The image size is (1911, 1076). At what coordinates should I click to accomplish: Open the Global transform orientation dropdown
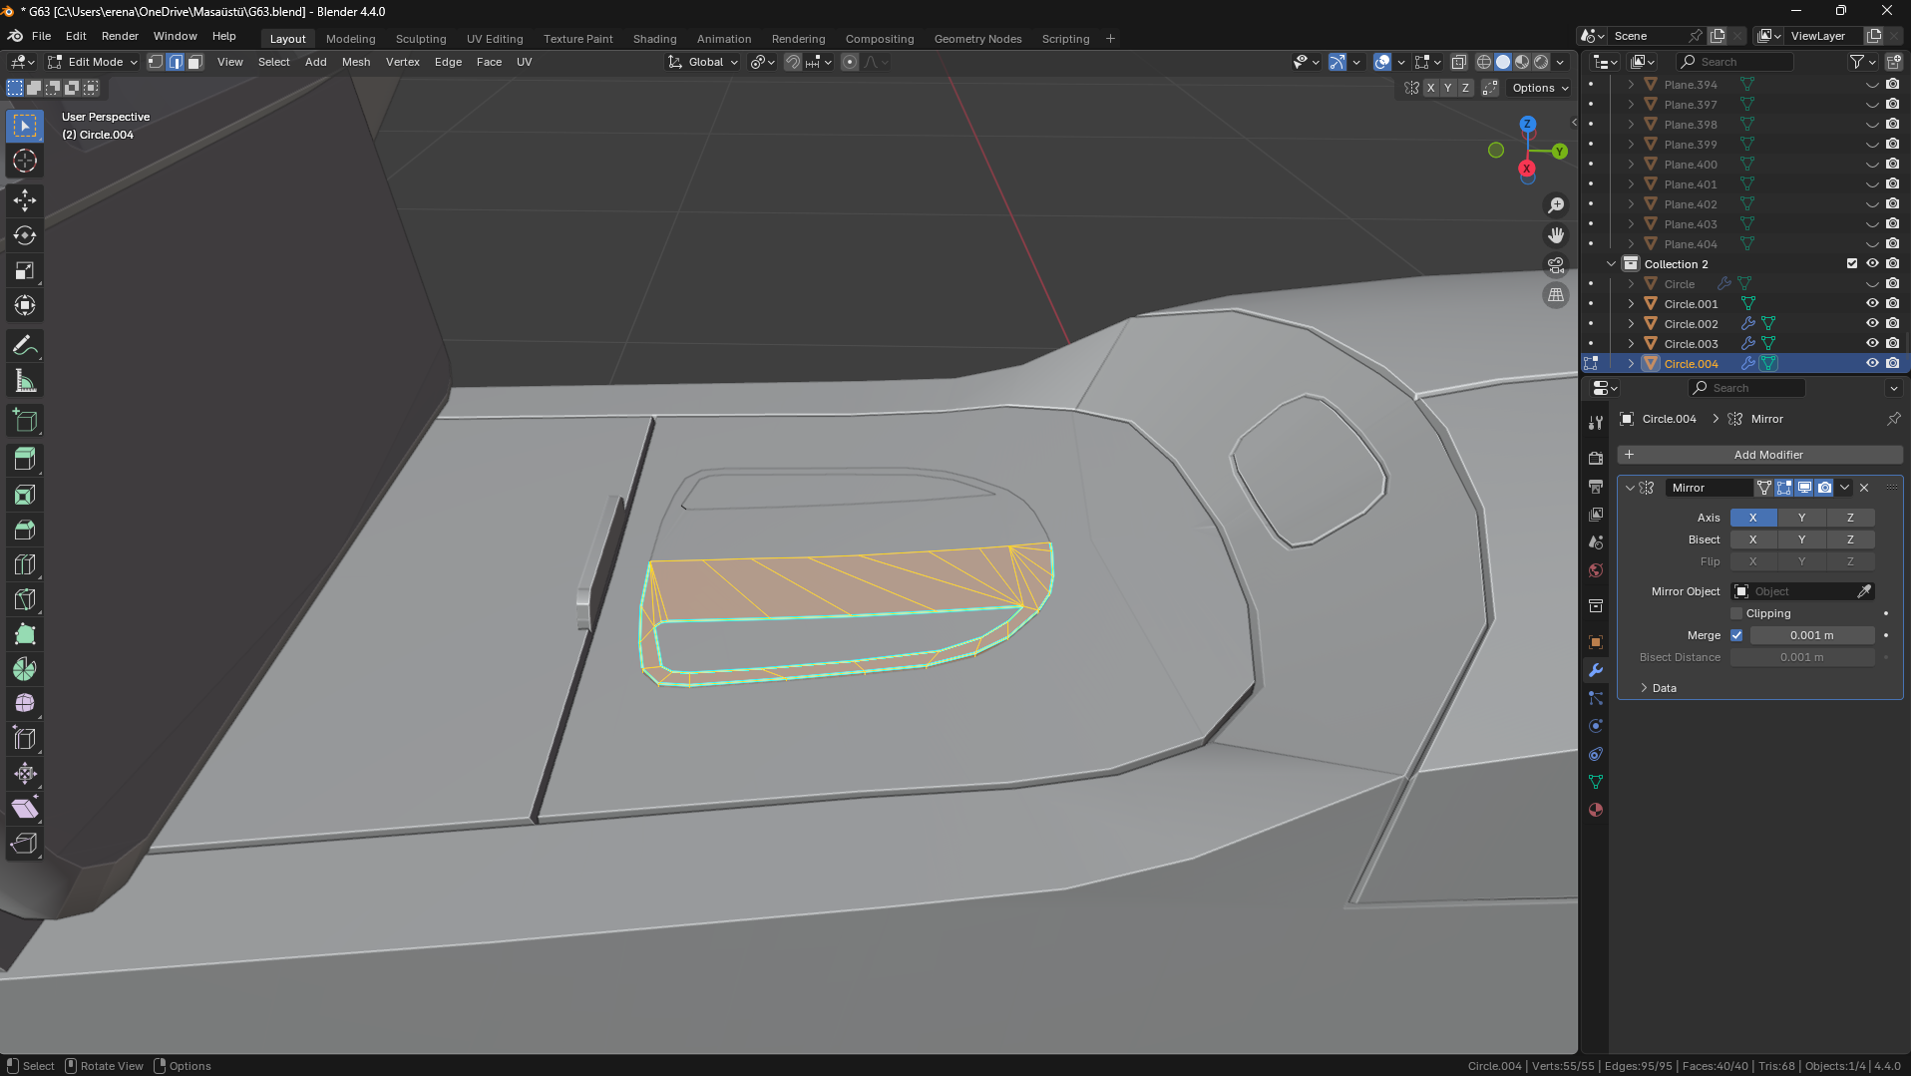(704, 62)
